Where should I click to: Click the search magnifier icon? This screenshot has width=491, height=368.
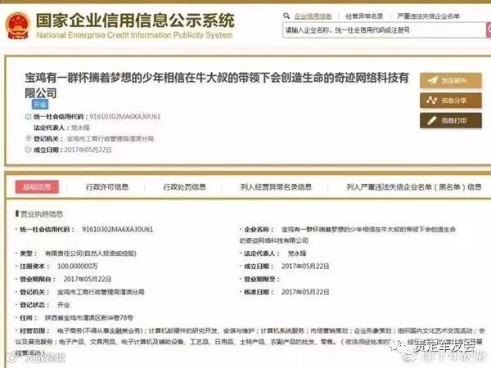[x=286, y=16]
